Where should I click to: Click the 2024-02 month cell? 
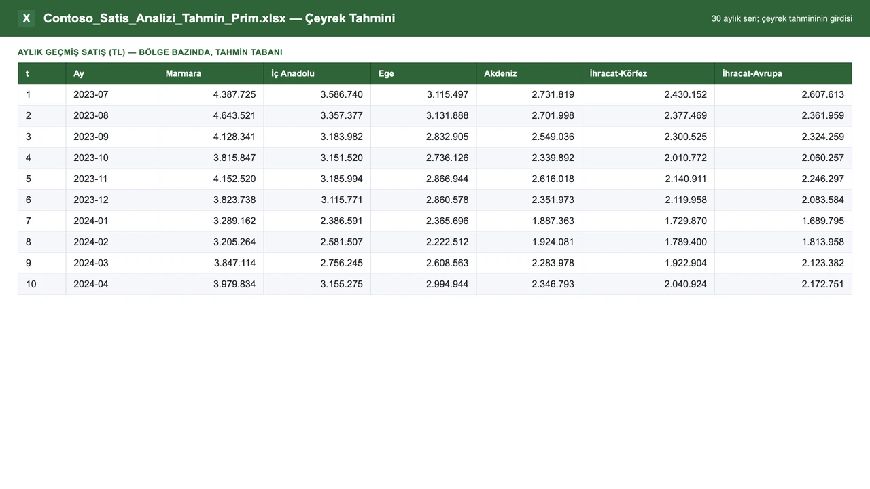coord(111,242)
